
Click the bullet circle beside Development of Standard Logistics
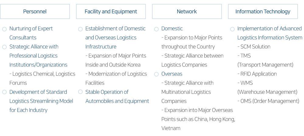(x=5, y=92)
